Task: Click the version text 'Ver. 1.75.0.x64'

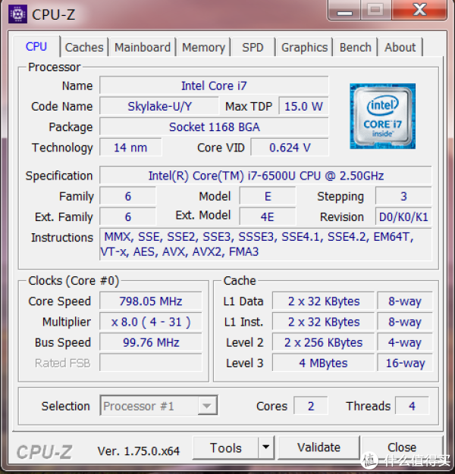Action: (x=139, y=451)
